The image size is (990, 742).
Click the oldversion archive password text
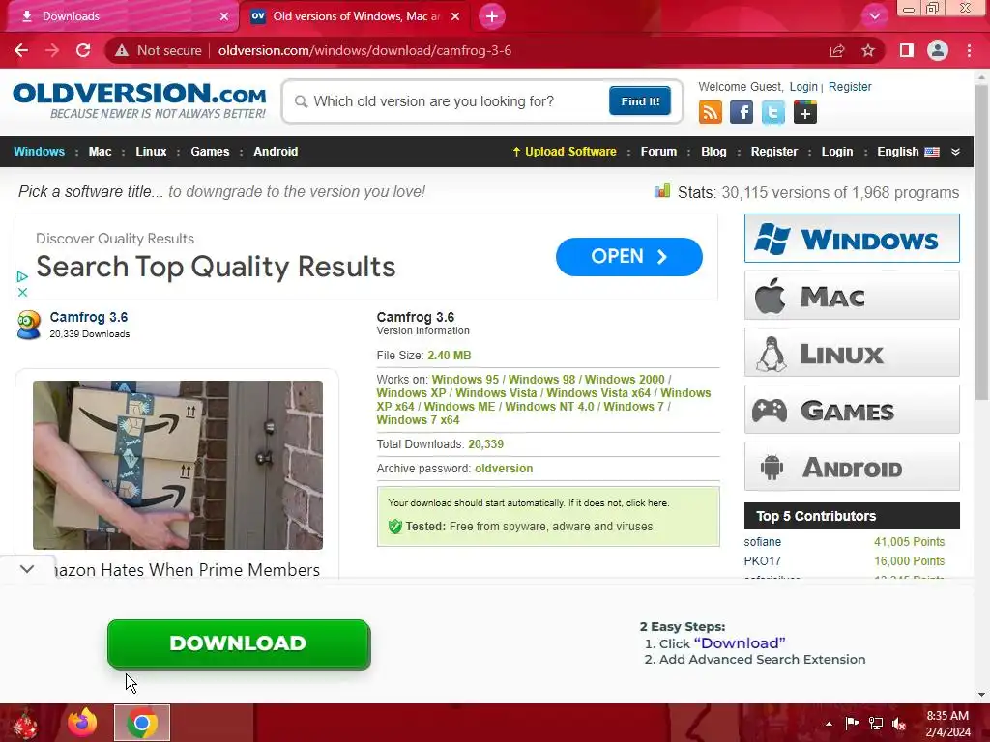[x=503, y=469]
